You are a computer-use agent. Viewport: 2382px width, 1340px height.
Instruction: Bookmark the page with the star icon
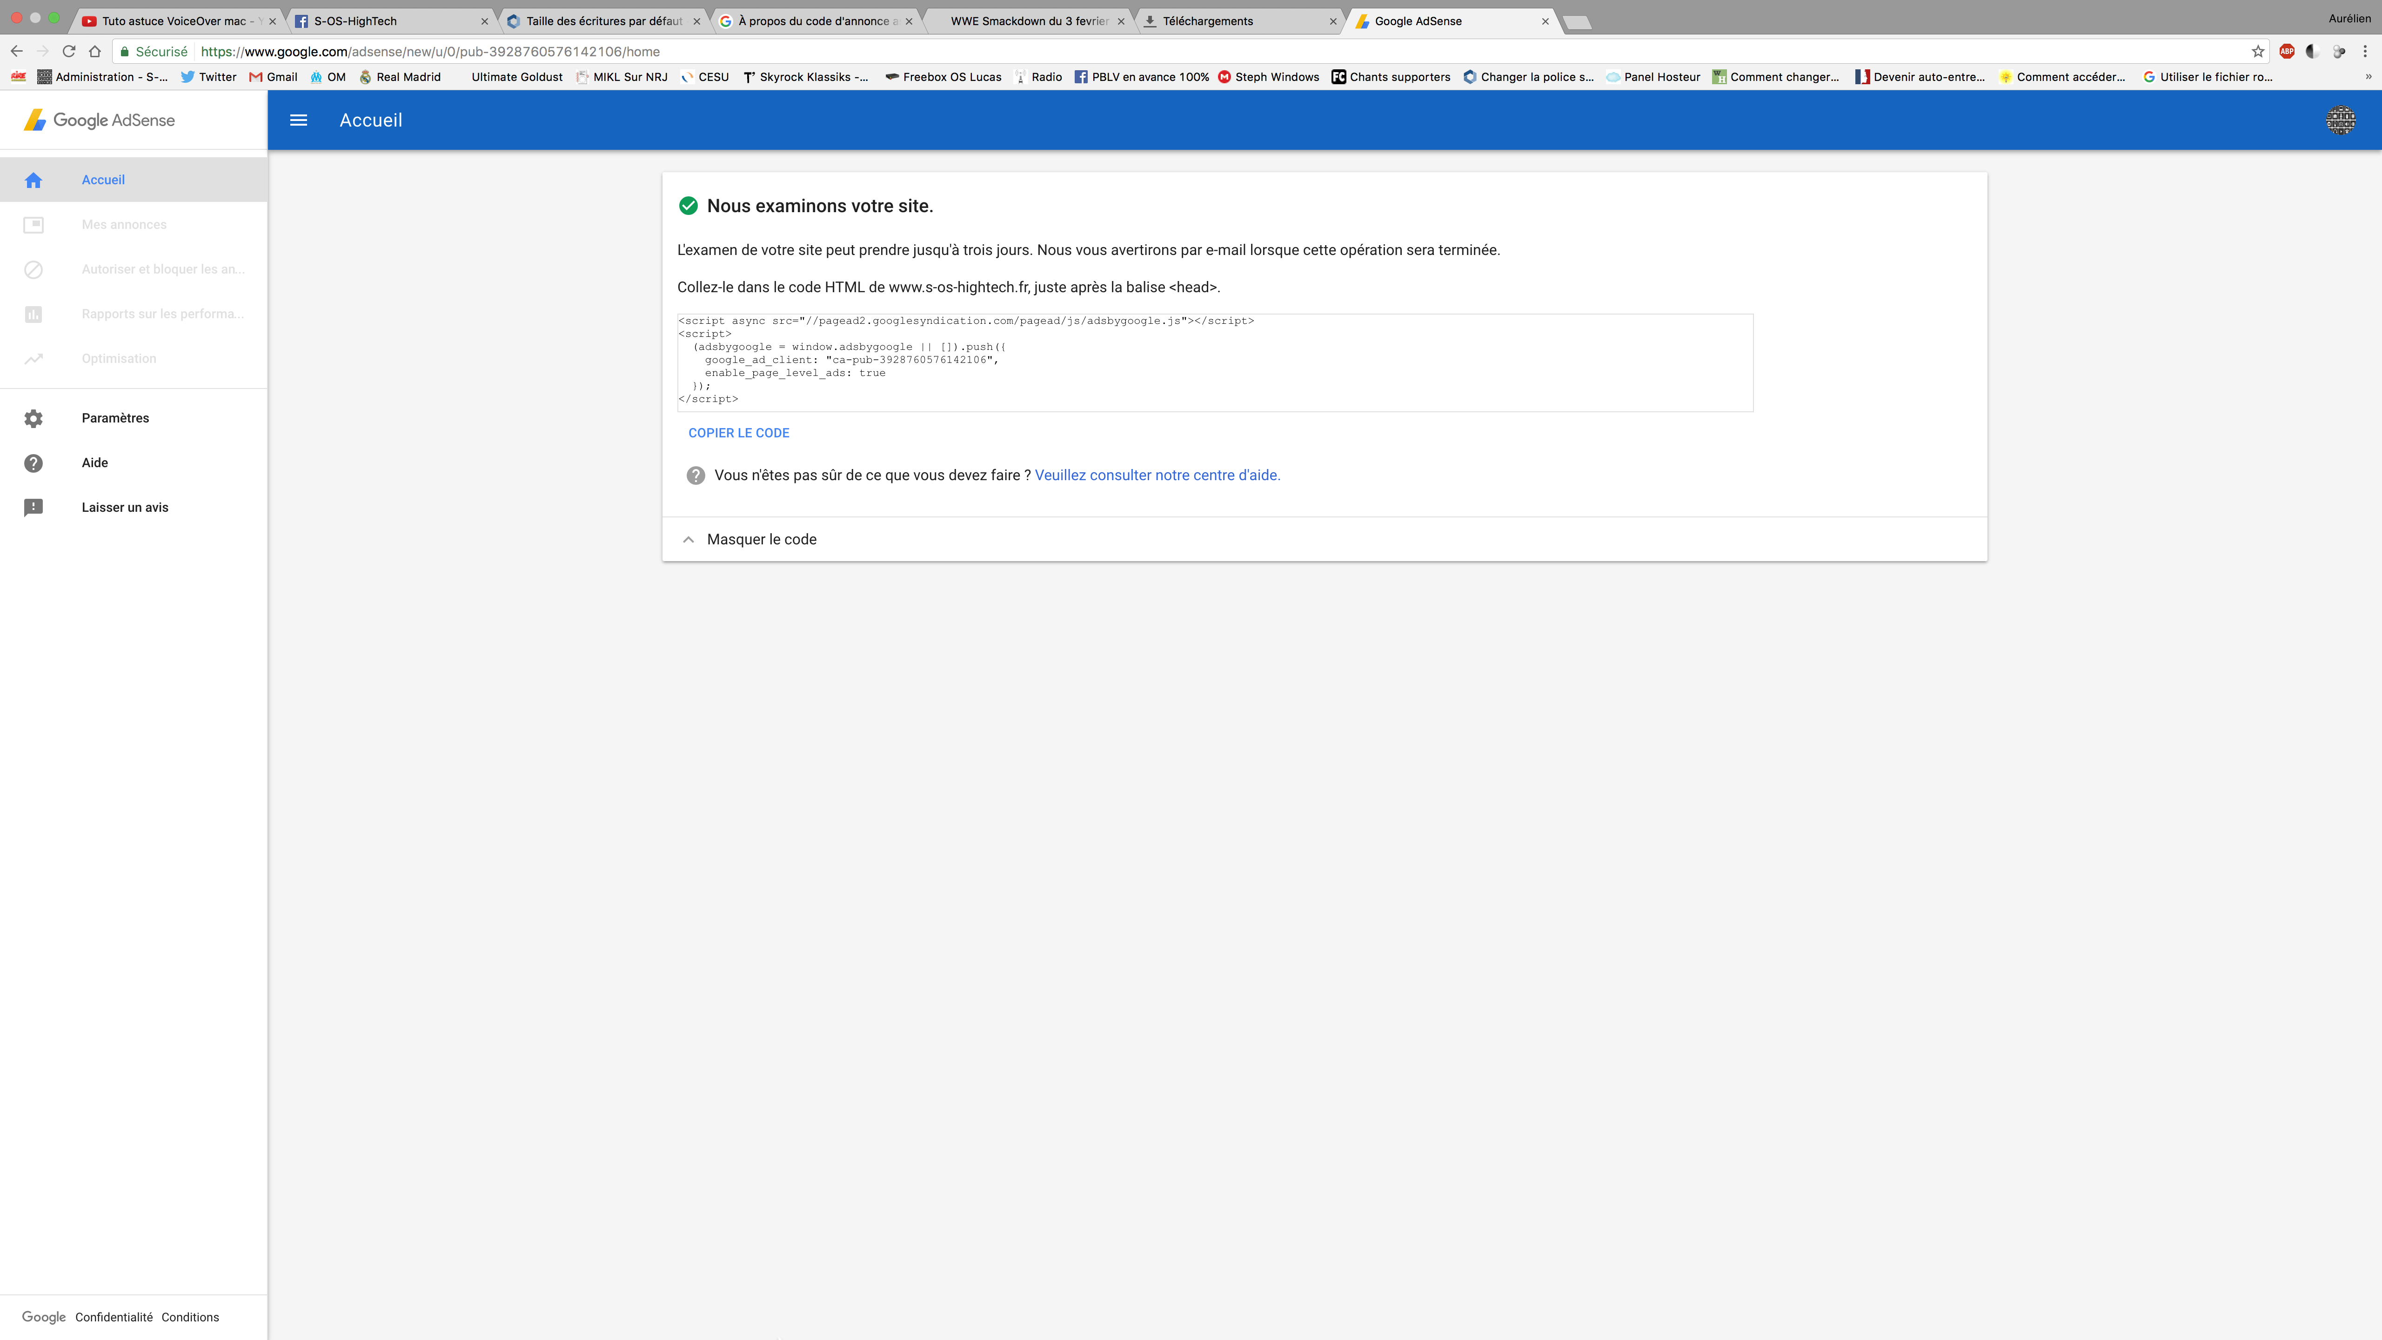point(2257,52)
